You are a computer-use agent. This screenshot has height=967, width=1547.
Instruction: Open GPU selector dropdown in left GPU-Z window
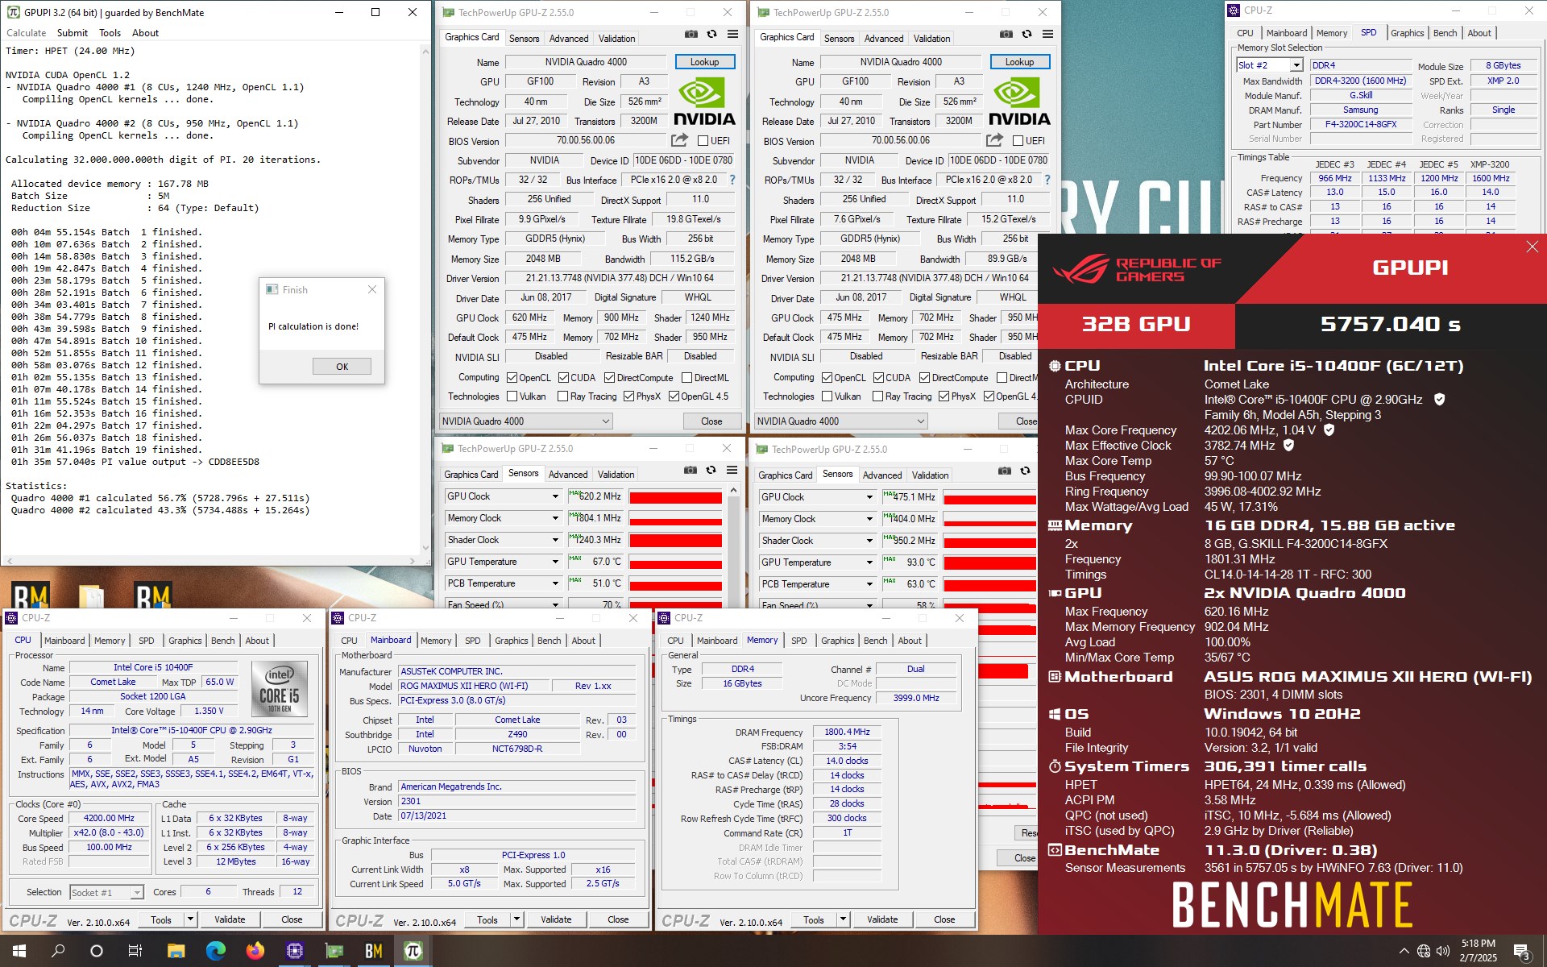(526, 421)
